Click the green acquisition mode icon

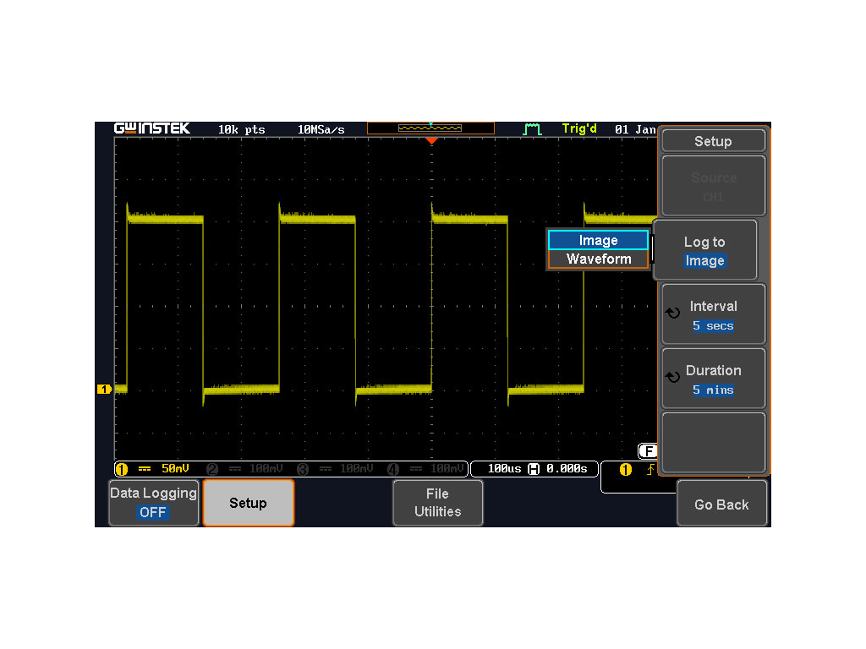click(532, 129)
